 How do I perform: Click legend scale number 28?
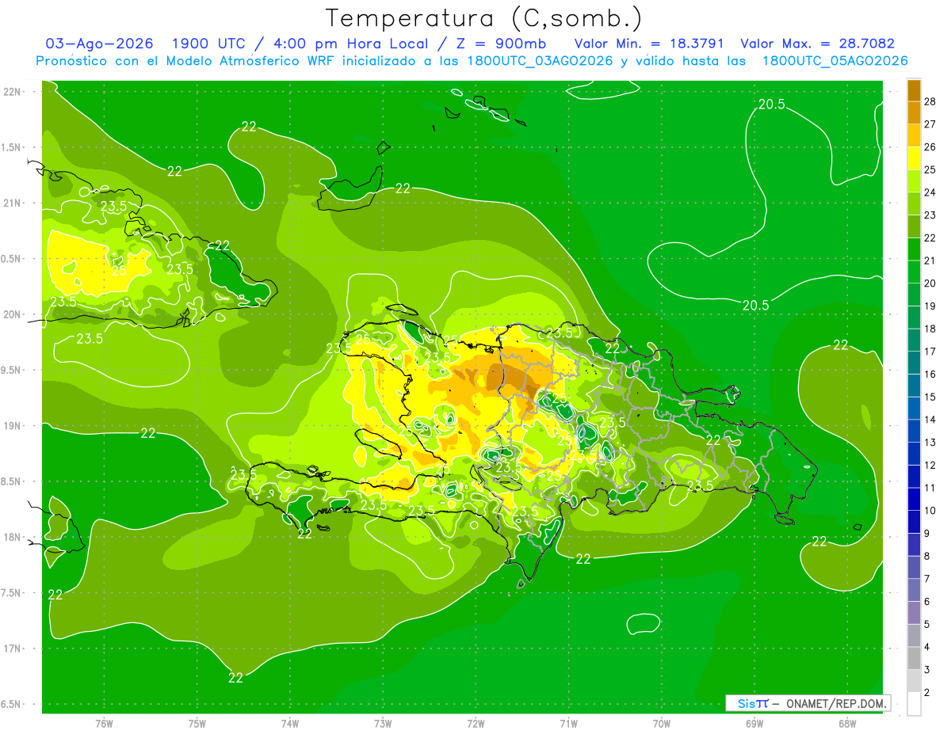click(930, 101)
